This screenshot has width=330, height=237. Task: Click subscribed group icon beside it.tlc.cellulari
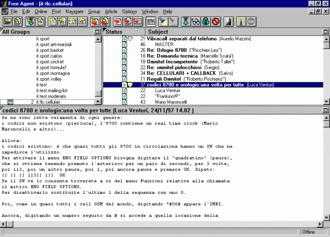pos(10,102)
